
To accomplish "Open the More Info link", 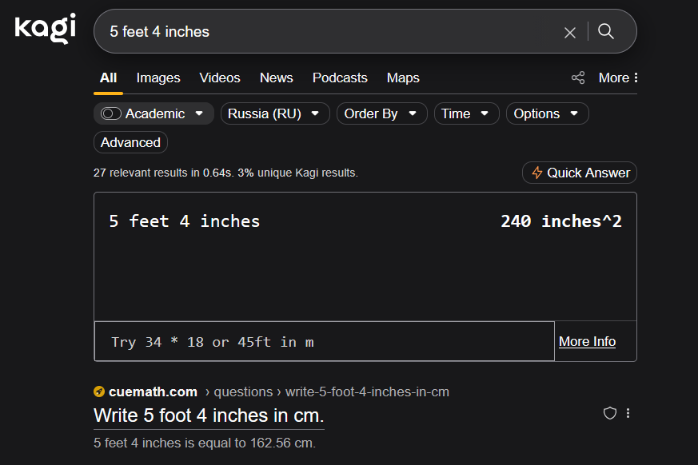I will 587,341.
